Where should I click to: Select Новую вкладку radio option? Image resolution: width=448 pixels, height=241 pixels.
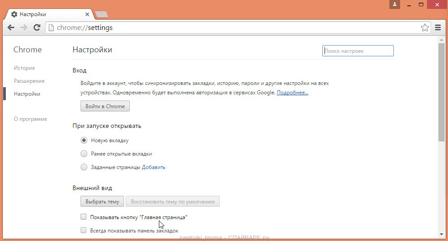[x=84, y=140]
